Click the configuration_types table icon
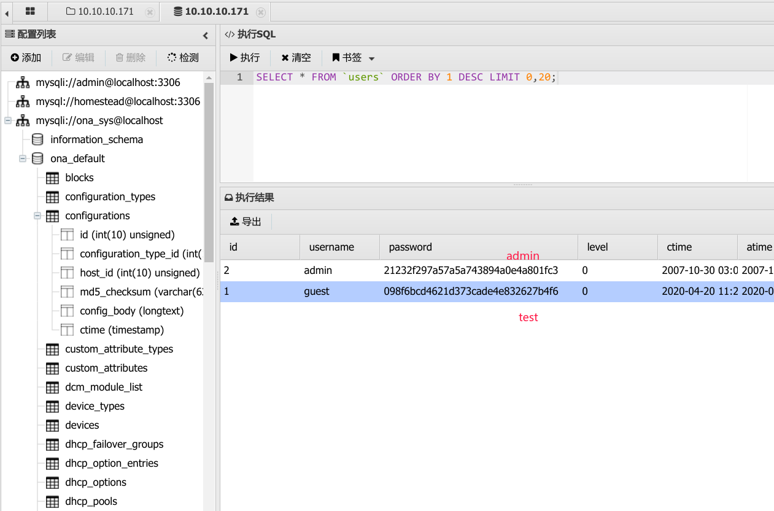This screenshot has width=774, height=511. pyautogui.click(x=53, y=197)
